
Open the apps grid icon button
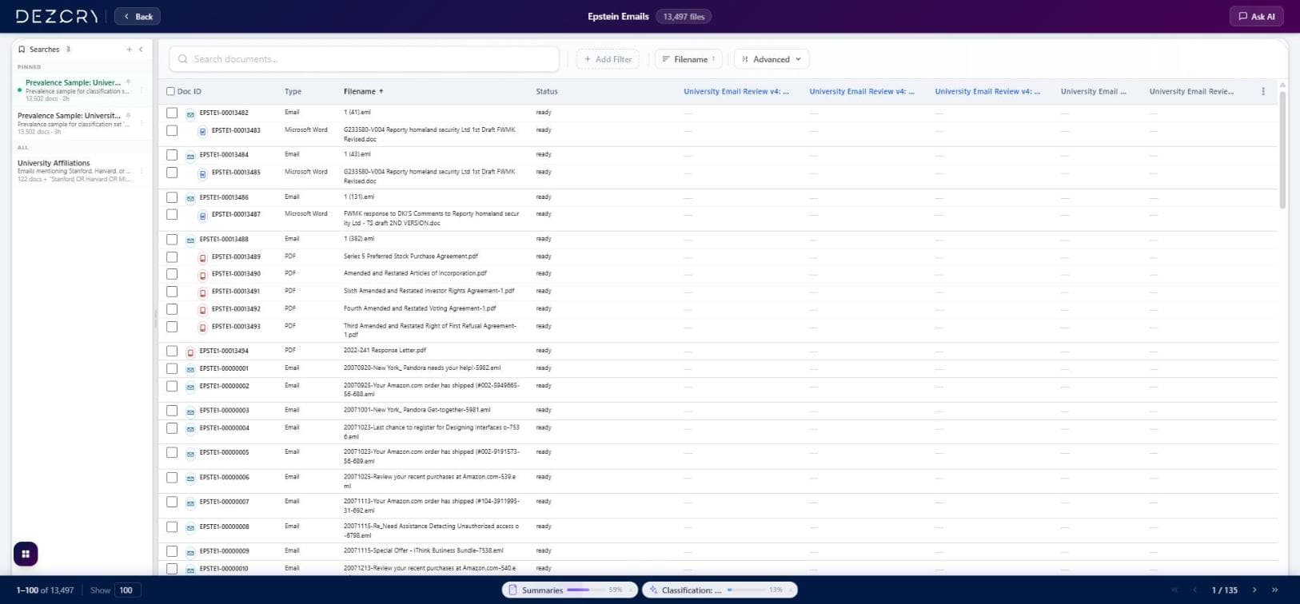[x=26, y=554]
